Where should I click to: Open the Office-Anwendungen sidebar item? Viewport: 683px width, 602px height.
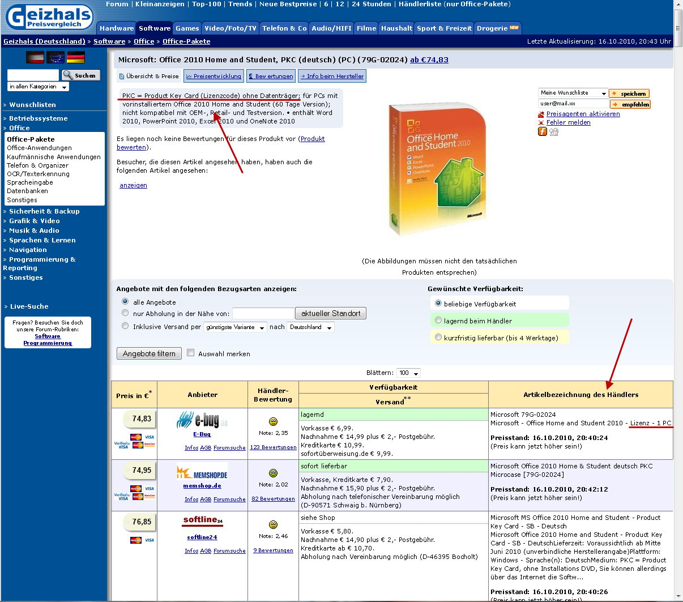pyautogui.click(x=39, y=148)
